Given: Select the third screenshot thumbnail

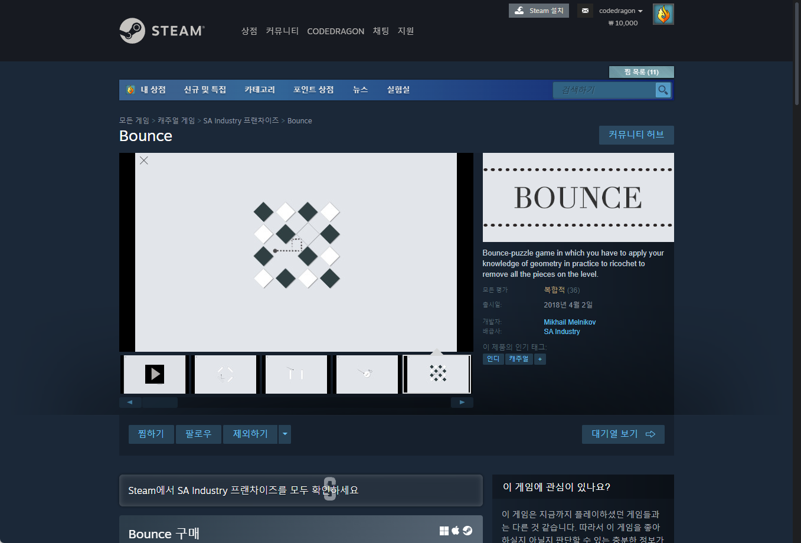Looking at the screenshot, I should point(296,374).
